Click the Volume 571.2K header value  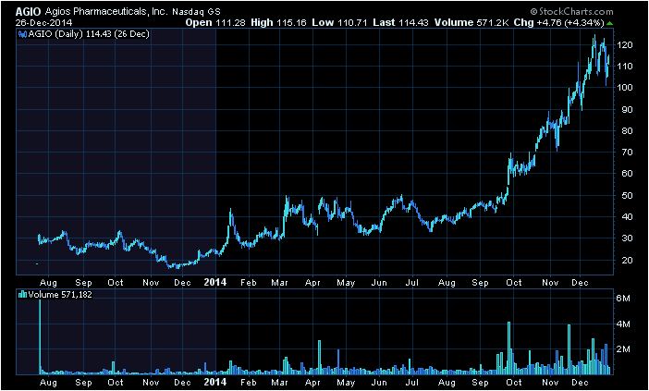click(x=471, y=23)
